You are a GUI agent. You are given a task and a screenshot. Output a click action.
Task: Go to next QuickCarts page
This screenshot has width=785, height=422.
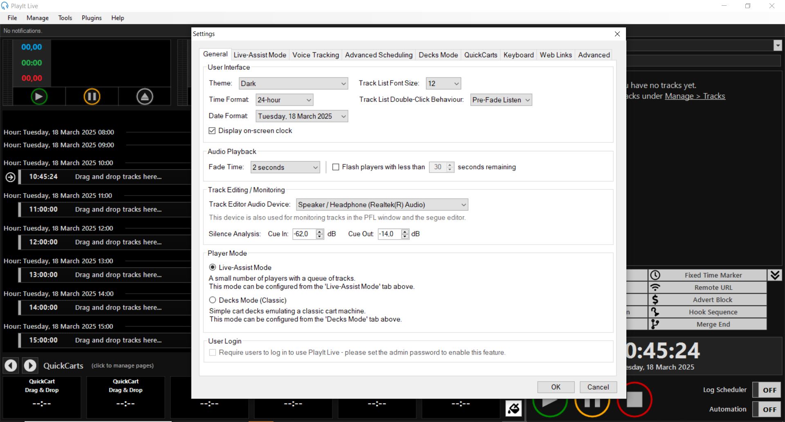(x=30, y=365)
